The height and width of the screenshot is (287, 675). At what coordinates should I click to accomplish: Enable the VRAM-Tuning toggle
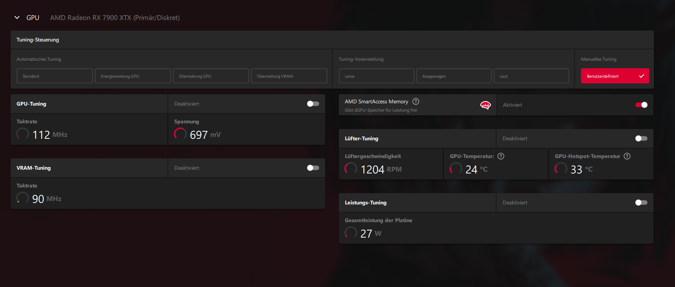313,168
